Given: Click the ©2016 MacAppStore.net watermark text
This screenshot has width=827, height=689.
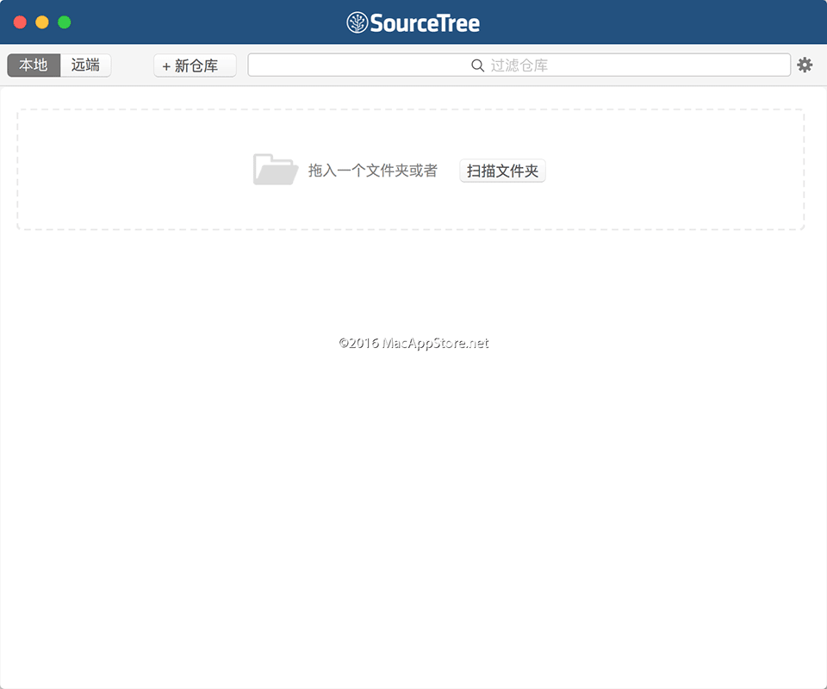Looking at the screenshot, I should [413, 343].
